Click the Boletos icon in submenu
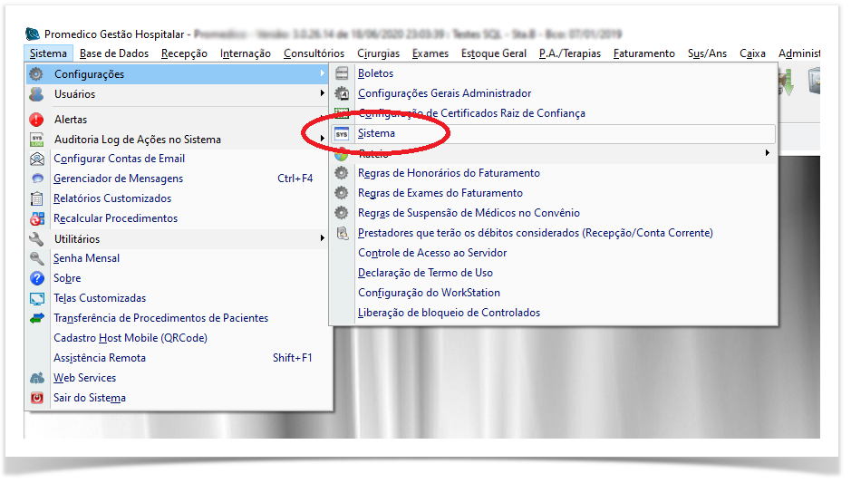Viewport: 851px width, 483px height. (342, 73)
